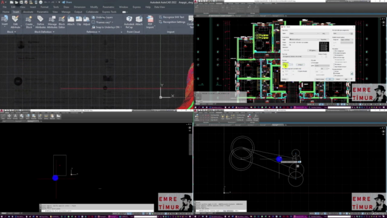Open the printer/plotter Name dropdown in Plot dialog

[x=304, y=39]
